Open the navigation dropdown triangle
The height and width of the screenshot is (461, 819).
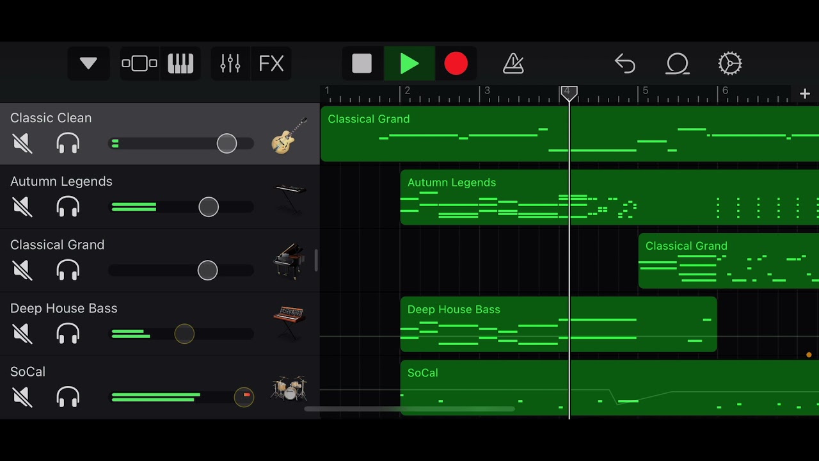(x=88, y=63)
